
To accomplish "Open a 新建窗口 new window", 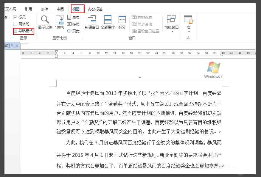I will [92, 22].
